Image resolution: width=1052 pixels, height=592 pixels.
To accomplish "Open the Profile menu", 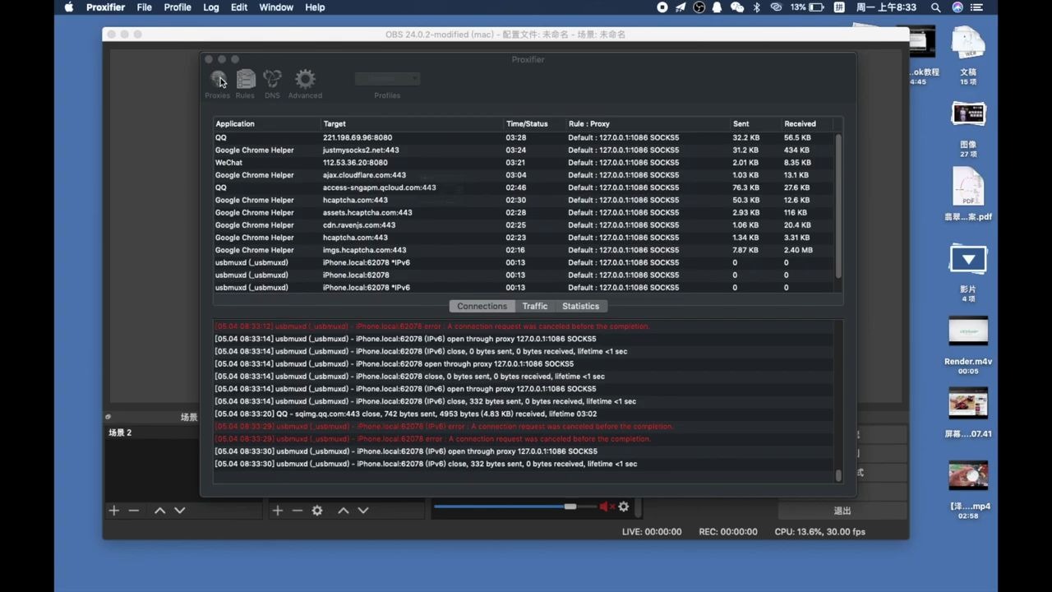I will click(x=178, y=7).
